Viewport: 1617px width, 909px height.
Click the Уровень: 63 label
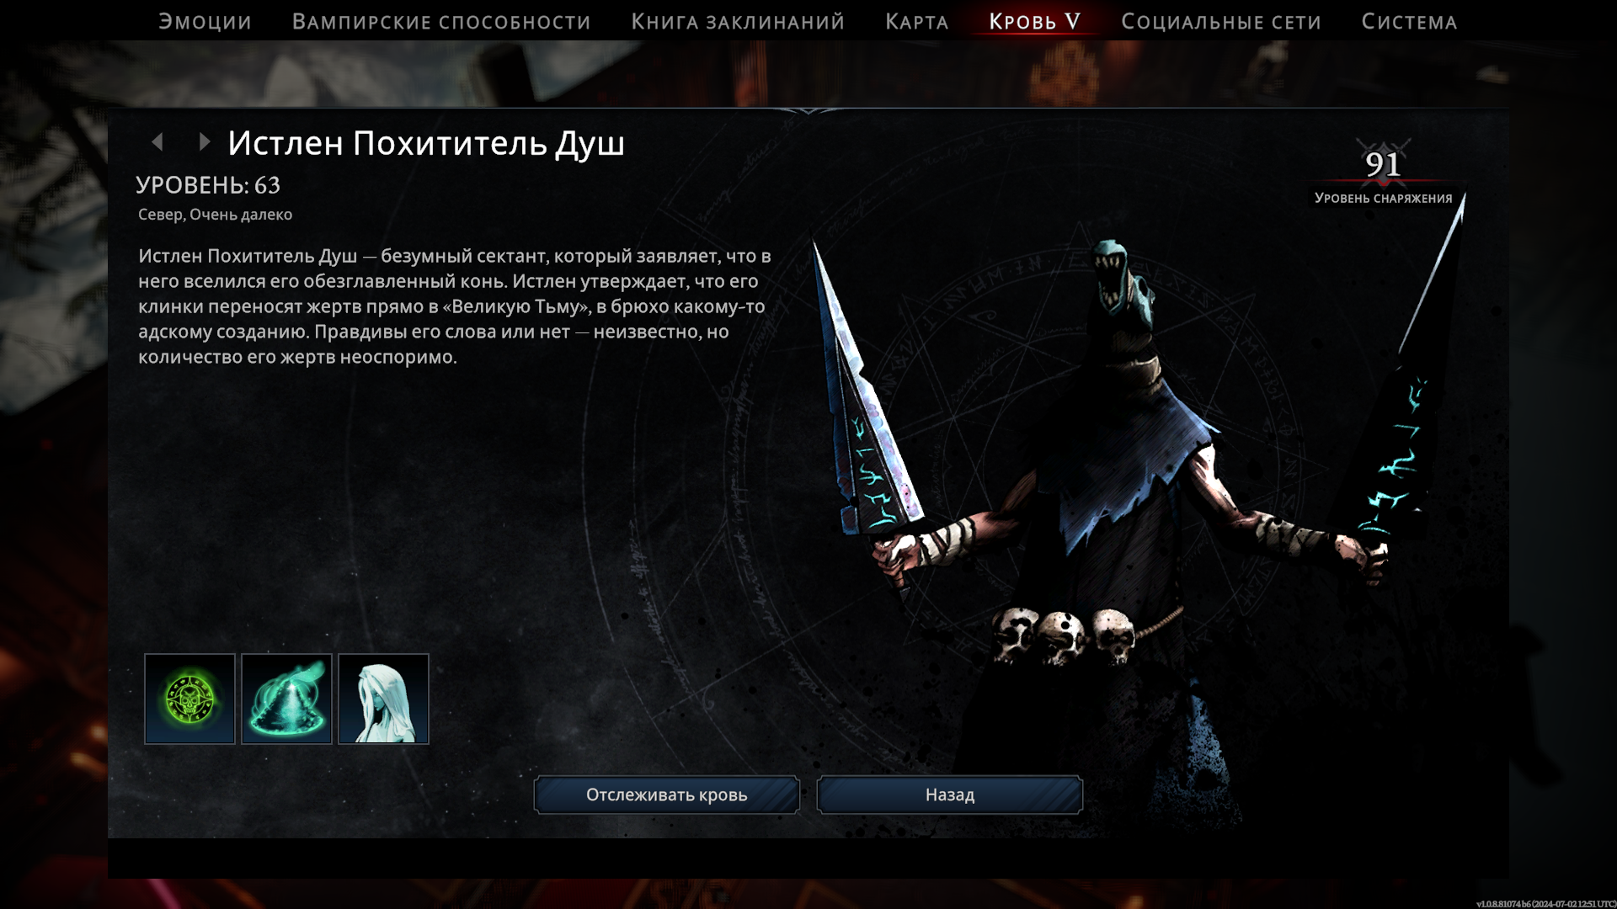click(x=208, y=185)
